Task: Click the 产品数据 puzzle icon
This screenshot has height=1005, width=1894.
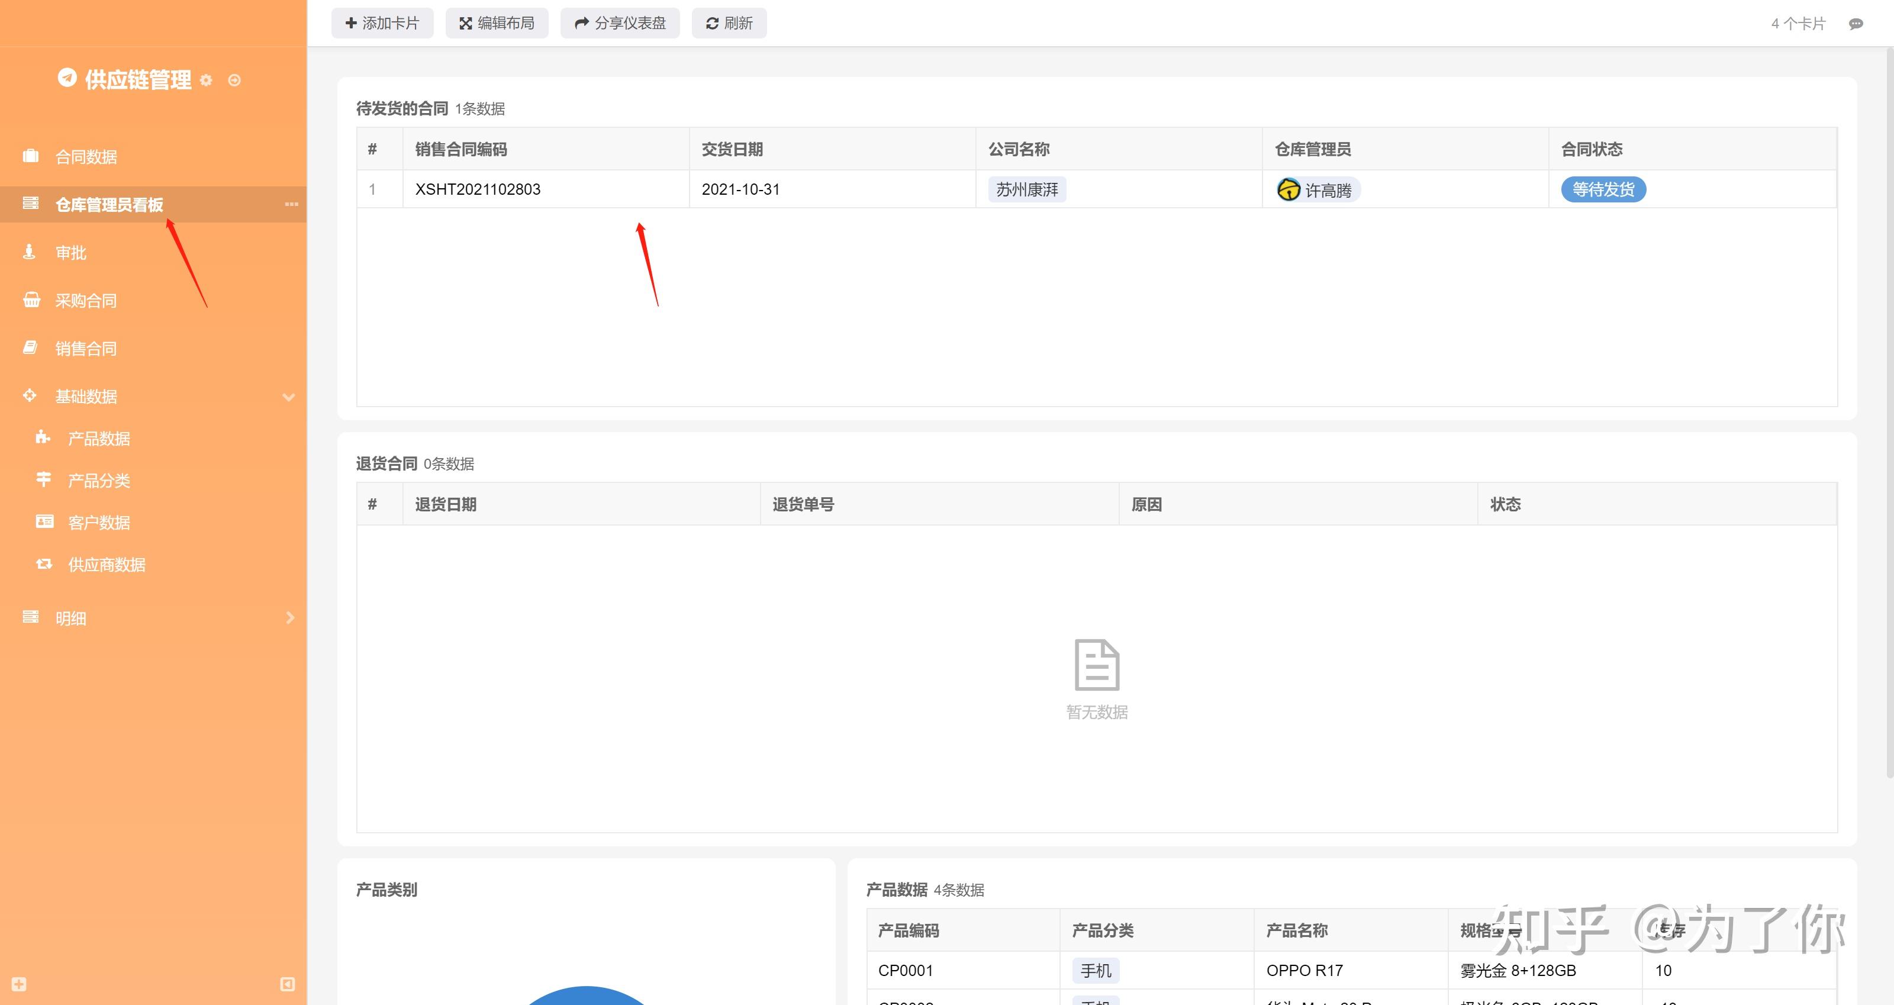Action: pos(43,437)
